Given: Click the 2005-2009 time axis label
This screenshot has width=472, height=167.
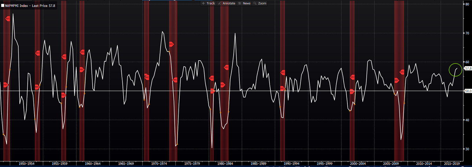Looking at the screenshot, I should 391,164.
